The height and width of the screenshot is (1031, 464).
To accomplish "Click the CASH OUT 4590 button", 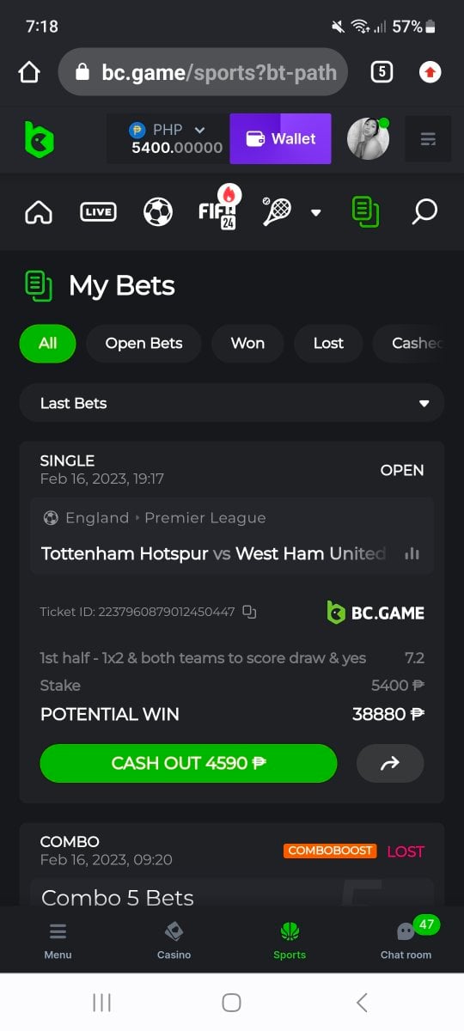I will click(188, 763).
